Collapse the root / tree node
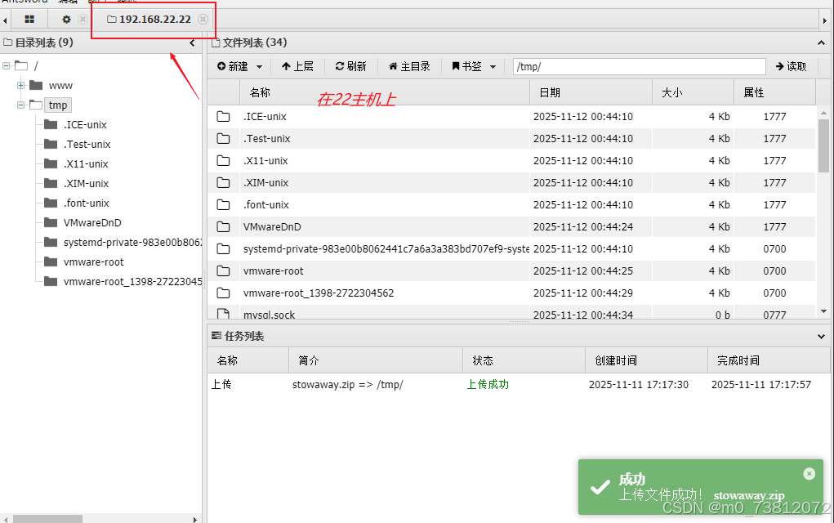Screen dimensions: 834x523 coord(7,66)
